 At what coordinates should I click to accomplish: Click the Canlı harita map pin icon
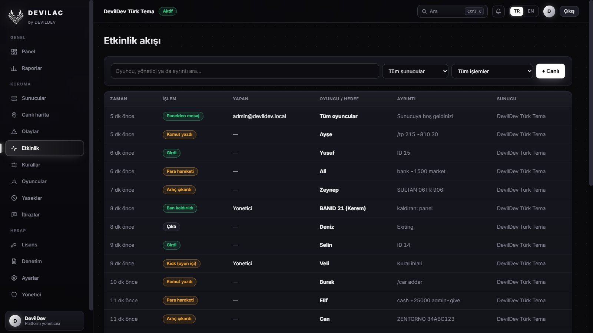(14, 115)
